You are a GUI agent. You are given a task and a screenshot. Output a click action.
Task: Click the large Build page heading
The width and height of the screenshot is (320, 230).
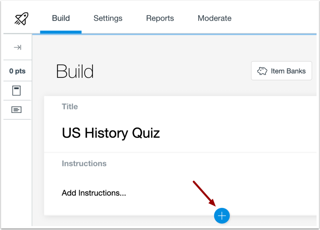point(75,72)
